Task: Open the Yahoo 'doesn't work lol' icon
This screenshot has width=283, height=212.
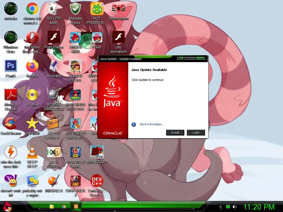Action: pos(11,181)
